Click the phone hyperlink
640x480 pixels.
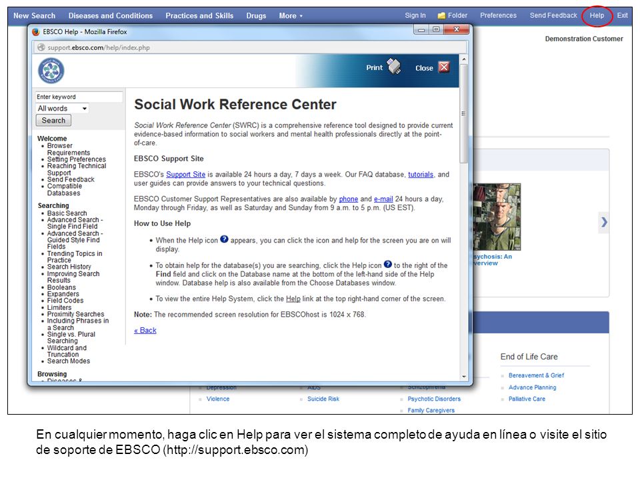coord(349,199)
